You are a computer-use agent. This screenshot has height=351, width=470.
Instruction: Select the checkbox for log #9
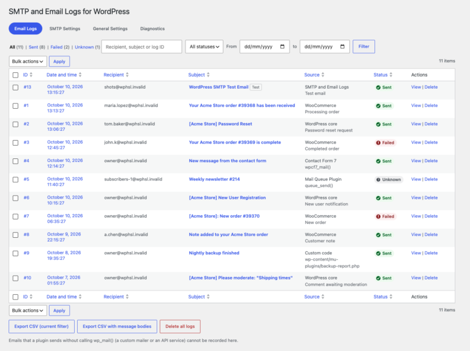tap(15, 253)
